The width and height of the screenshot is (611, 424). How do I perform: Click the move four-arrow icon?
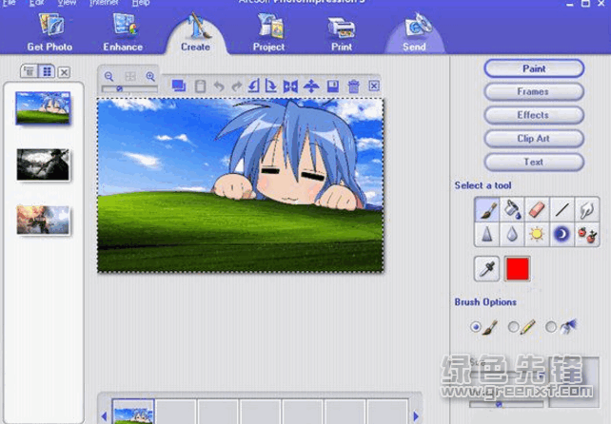[311, 86]
